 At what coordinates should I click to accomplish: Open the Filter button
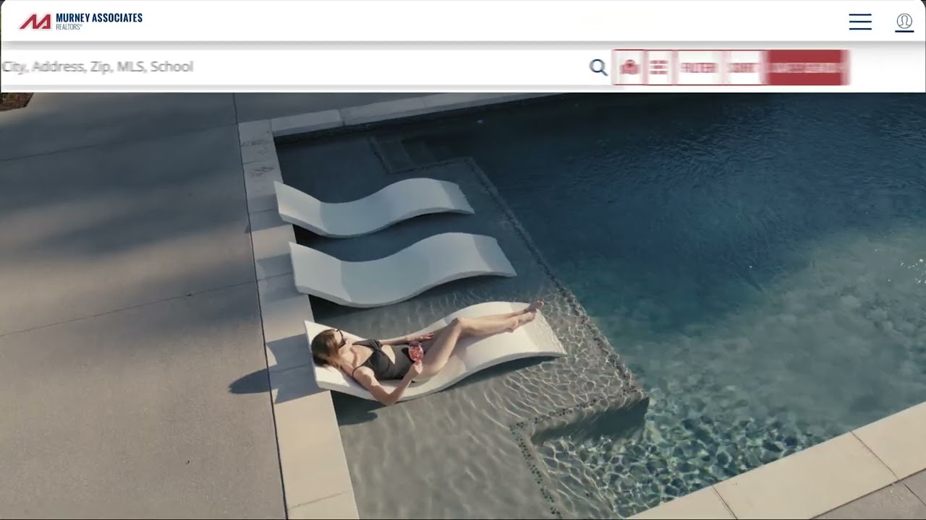(x=699, y=67)
